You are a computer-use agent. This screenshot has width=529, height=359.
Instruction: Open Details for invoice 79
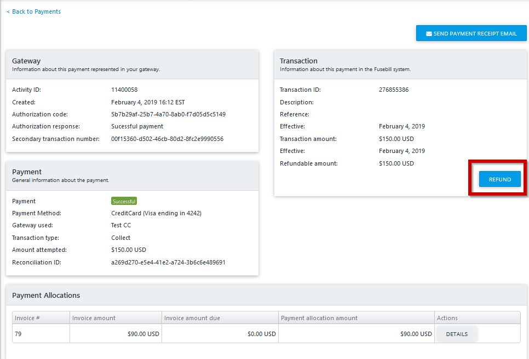click(457, 334)
